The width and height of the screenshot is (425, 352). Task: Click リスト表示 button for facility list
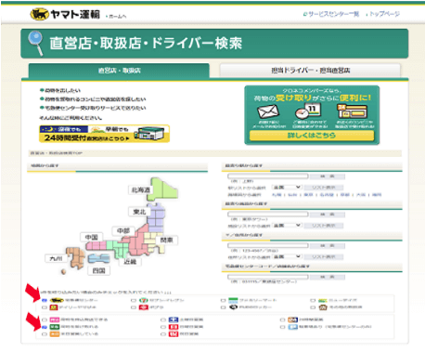[324, 226]
